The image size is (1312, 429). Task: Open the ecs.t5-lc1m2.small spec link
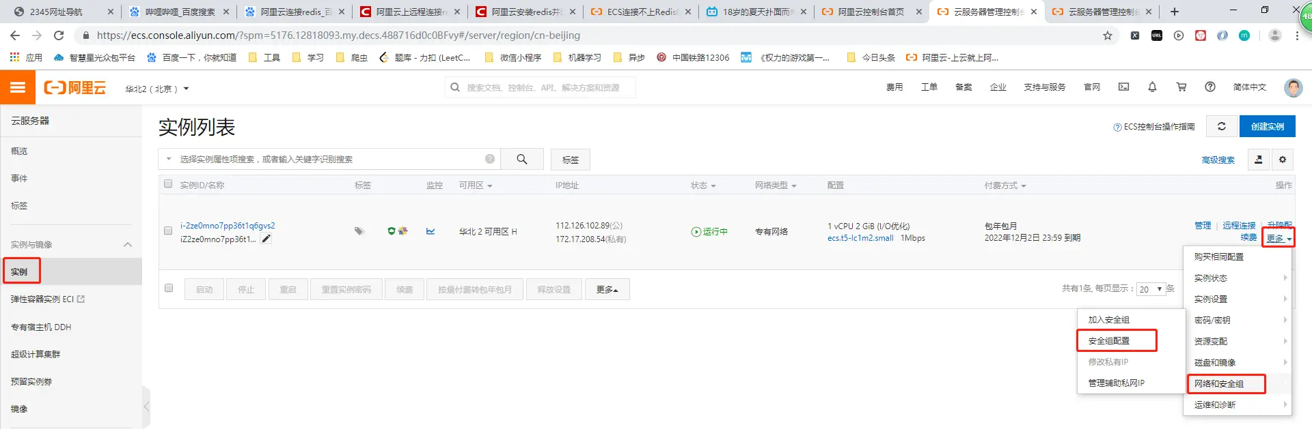(860, 238)
